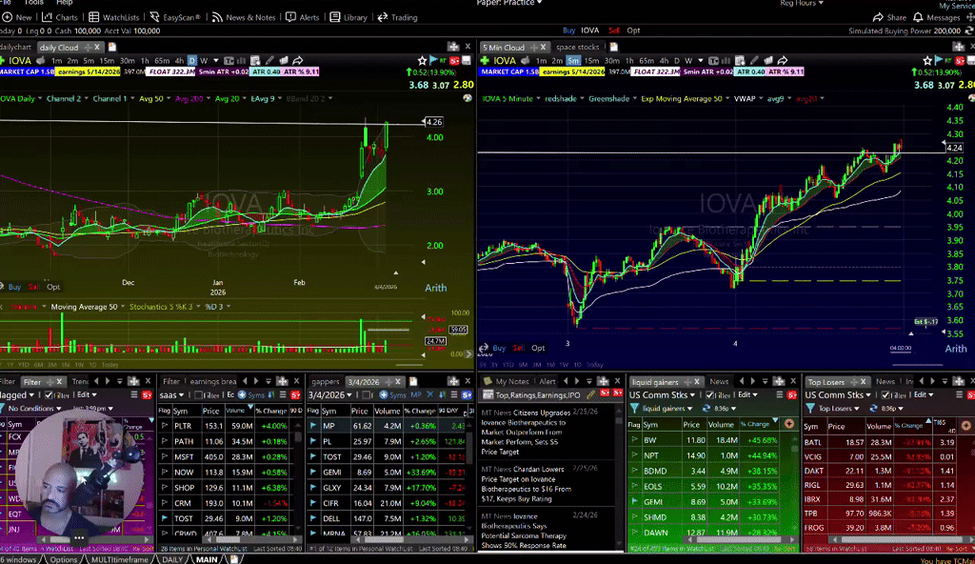975x564 pixels.
Task: Toggle the flag next to the GEMI symbol
Action: pyautogui.click(x=634, y=501)
